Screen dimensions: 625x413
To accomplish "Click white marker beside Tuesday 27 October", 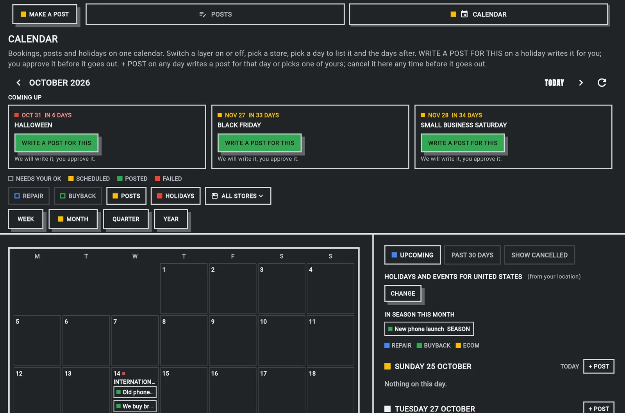I will (x=387, y=409).
